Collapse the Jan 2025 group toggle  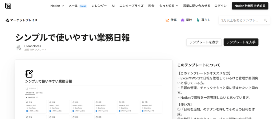point(26,97)
